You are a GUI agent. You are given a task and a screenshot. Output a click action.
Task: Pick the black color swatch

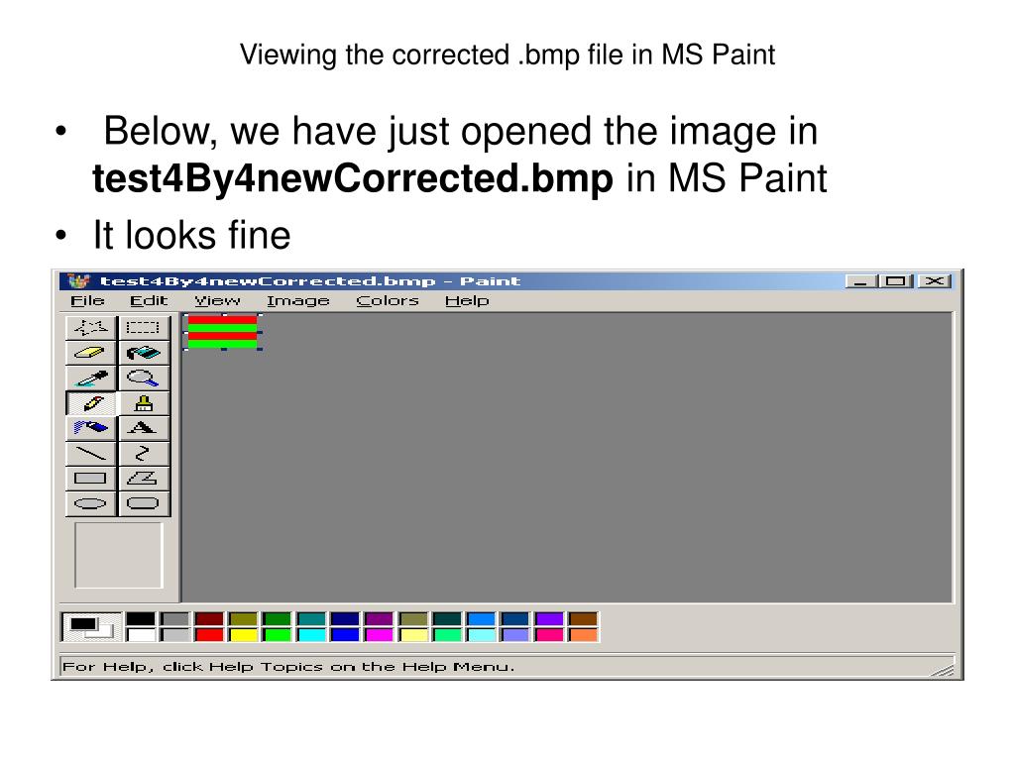pyautogui.click(x=141, y=619)
